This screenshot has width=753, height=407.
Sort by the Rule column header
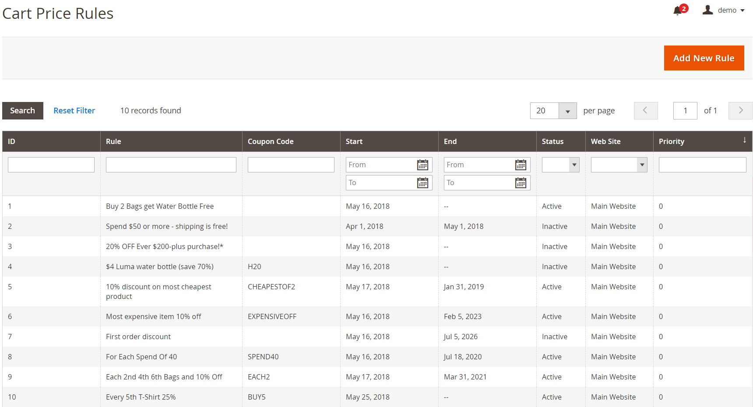pos(171,141)
